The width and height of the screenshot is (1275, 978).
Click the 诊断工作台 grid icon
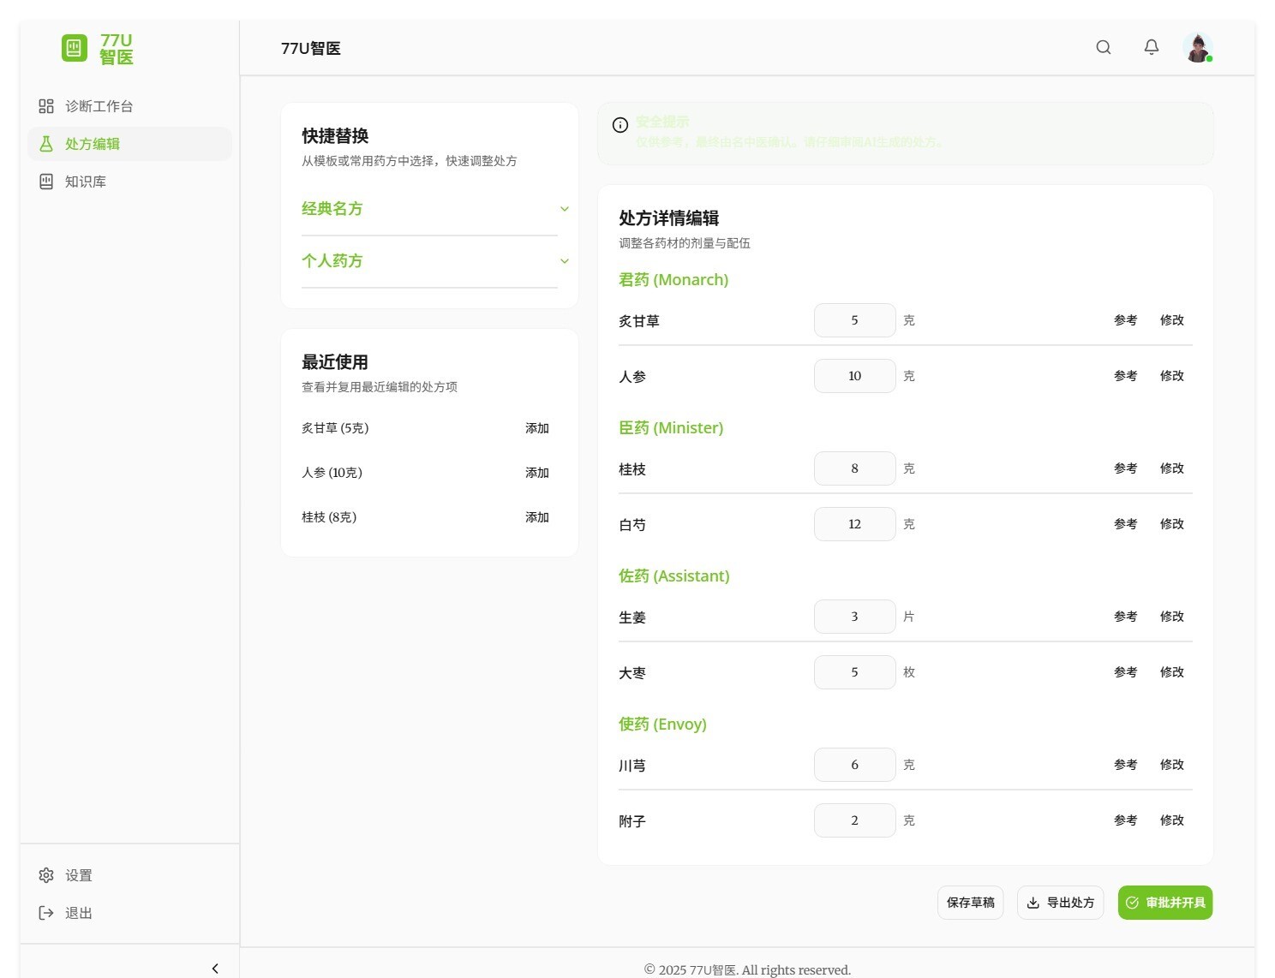coord(46,106)
